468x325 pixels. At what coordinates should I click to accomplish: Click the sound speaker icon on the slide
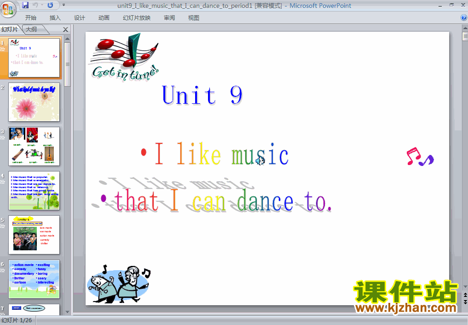coord(260,161)
